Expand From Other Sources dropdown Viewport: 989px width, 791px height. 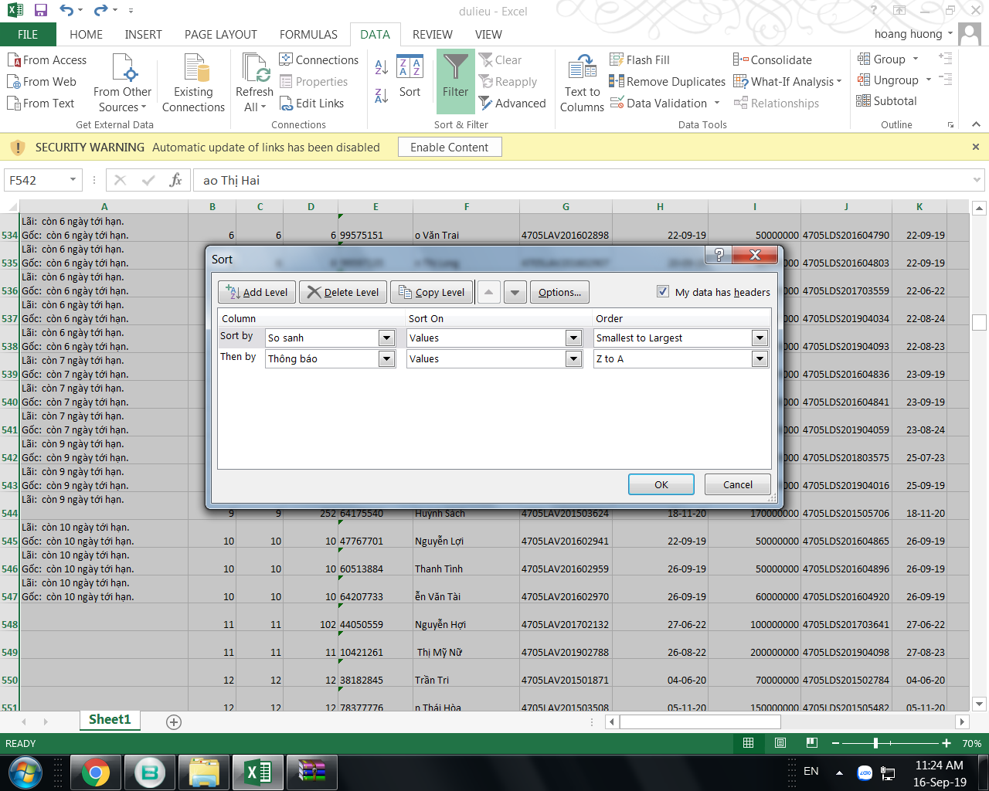pos(122,83)
